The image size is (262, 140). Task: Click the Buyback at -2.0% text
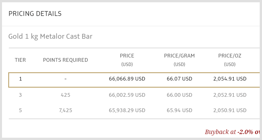coord(229,132)
